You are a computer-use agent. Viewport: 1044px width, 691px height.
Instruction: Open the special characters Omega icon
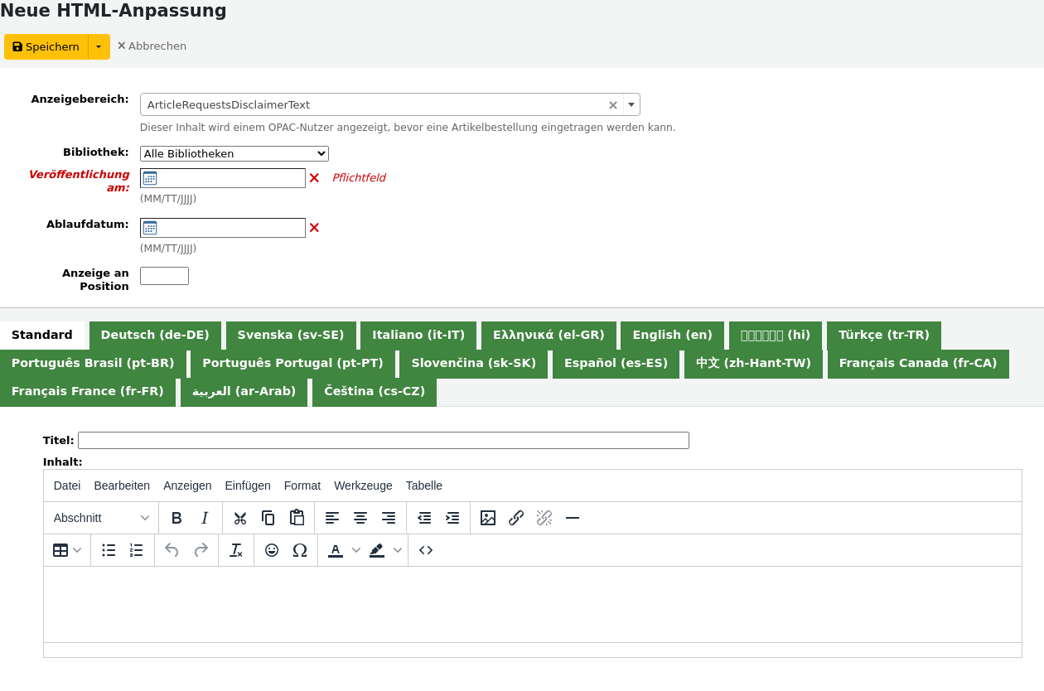coord(300,550)
